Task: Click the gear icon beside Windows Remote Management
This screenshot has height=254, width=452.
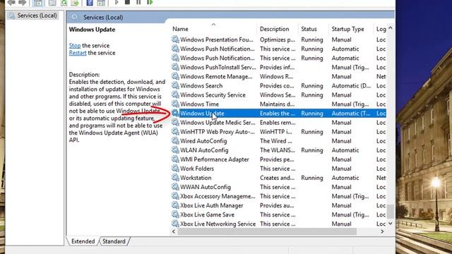Action: coord(175,76)
